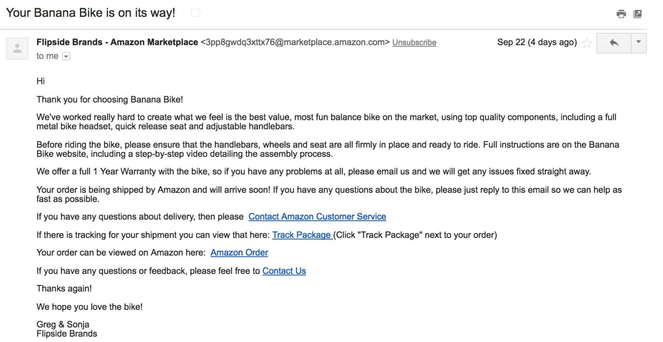663x342 pixels.
Task: Click the reply button in the message header
Action: pyautogui.click(x=613, y=43)
